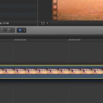
Task: Expand the Transform options dropdown arrow
Action: point(47,23)
